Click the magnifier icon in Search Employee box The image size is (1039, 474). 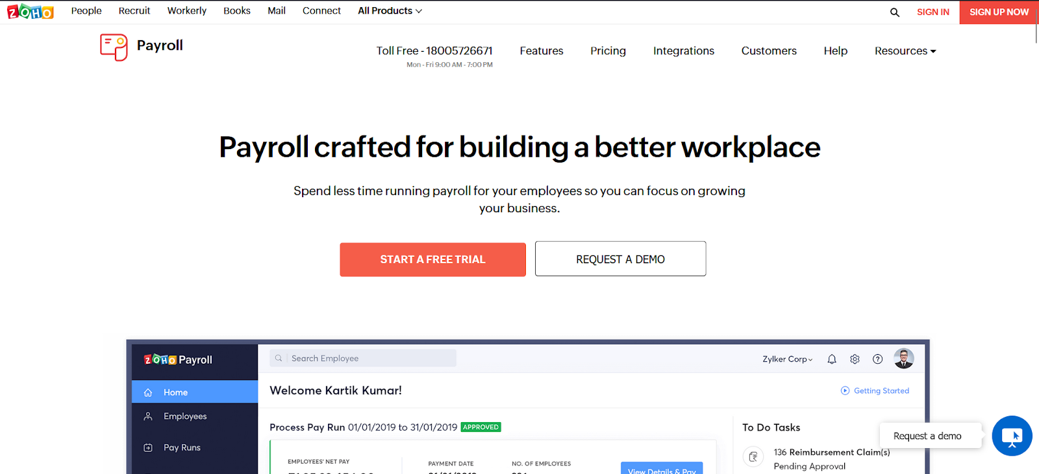[x=279, y=358]
